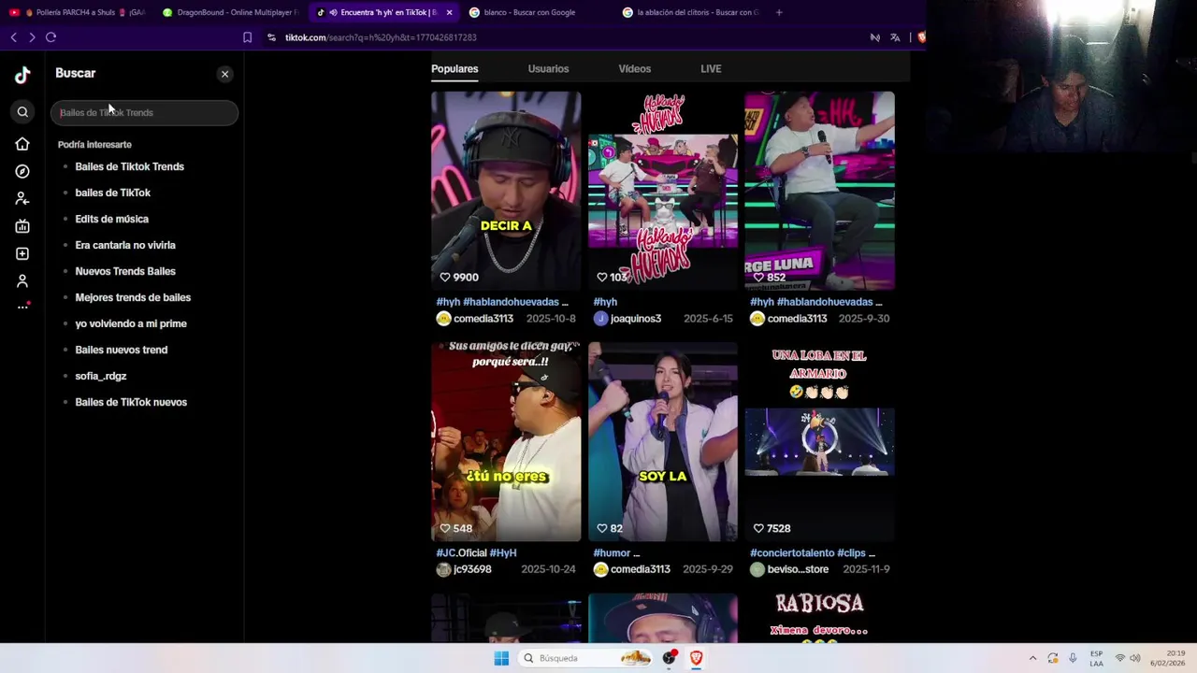Choose suggestion 'yo volviendo a mi prime'
Image resolution: width=1197 pixels, height=673 pixels.
[x=131, y=323]
